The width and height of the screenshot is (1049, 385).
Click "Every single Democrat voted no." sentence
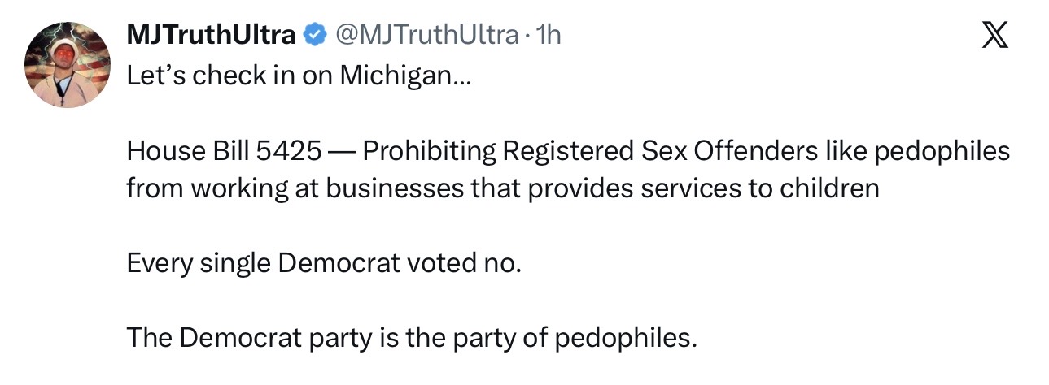click(x=323, y=263)
